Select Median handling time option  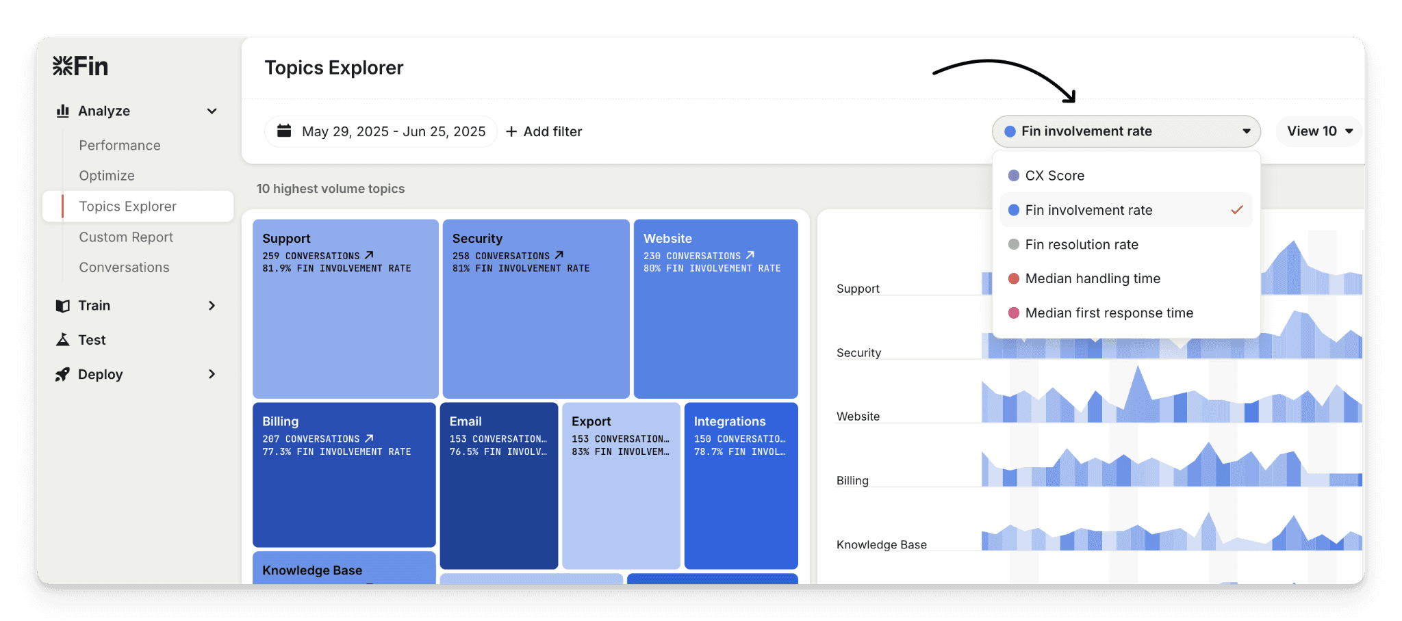pyautogui.click(x=1126, y=278)
